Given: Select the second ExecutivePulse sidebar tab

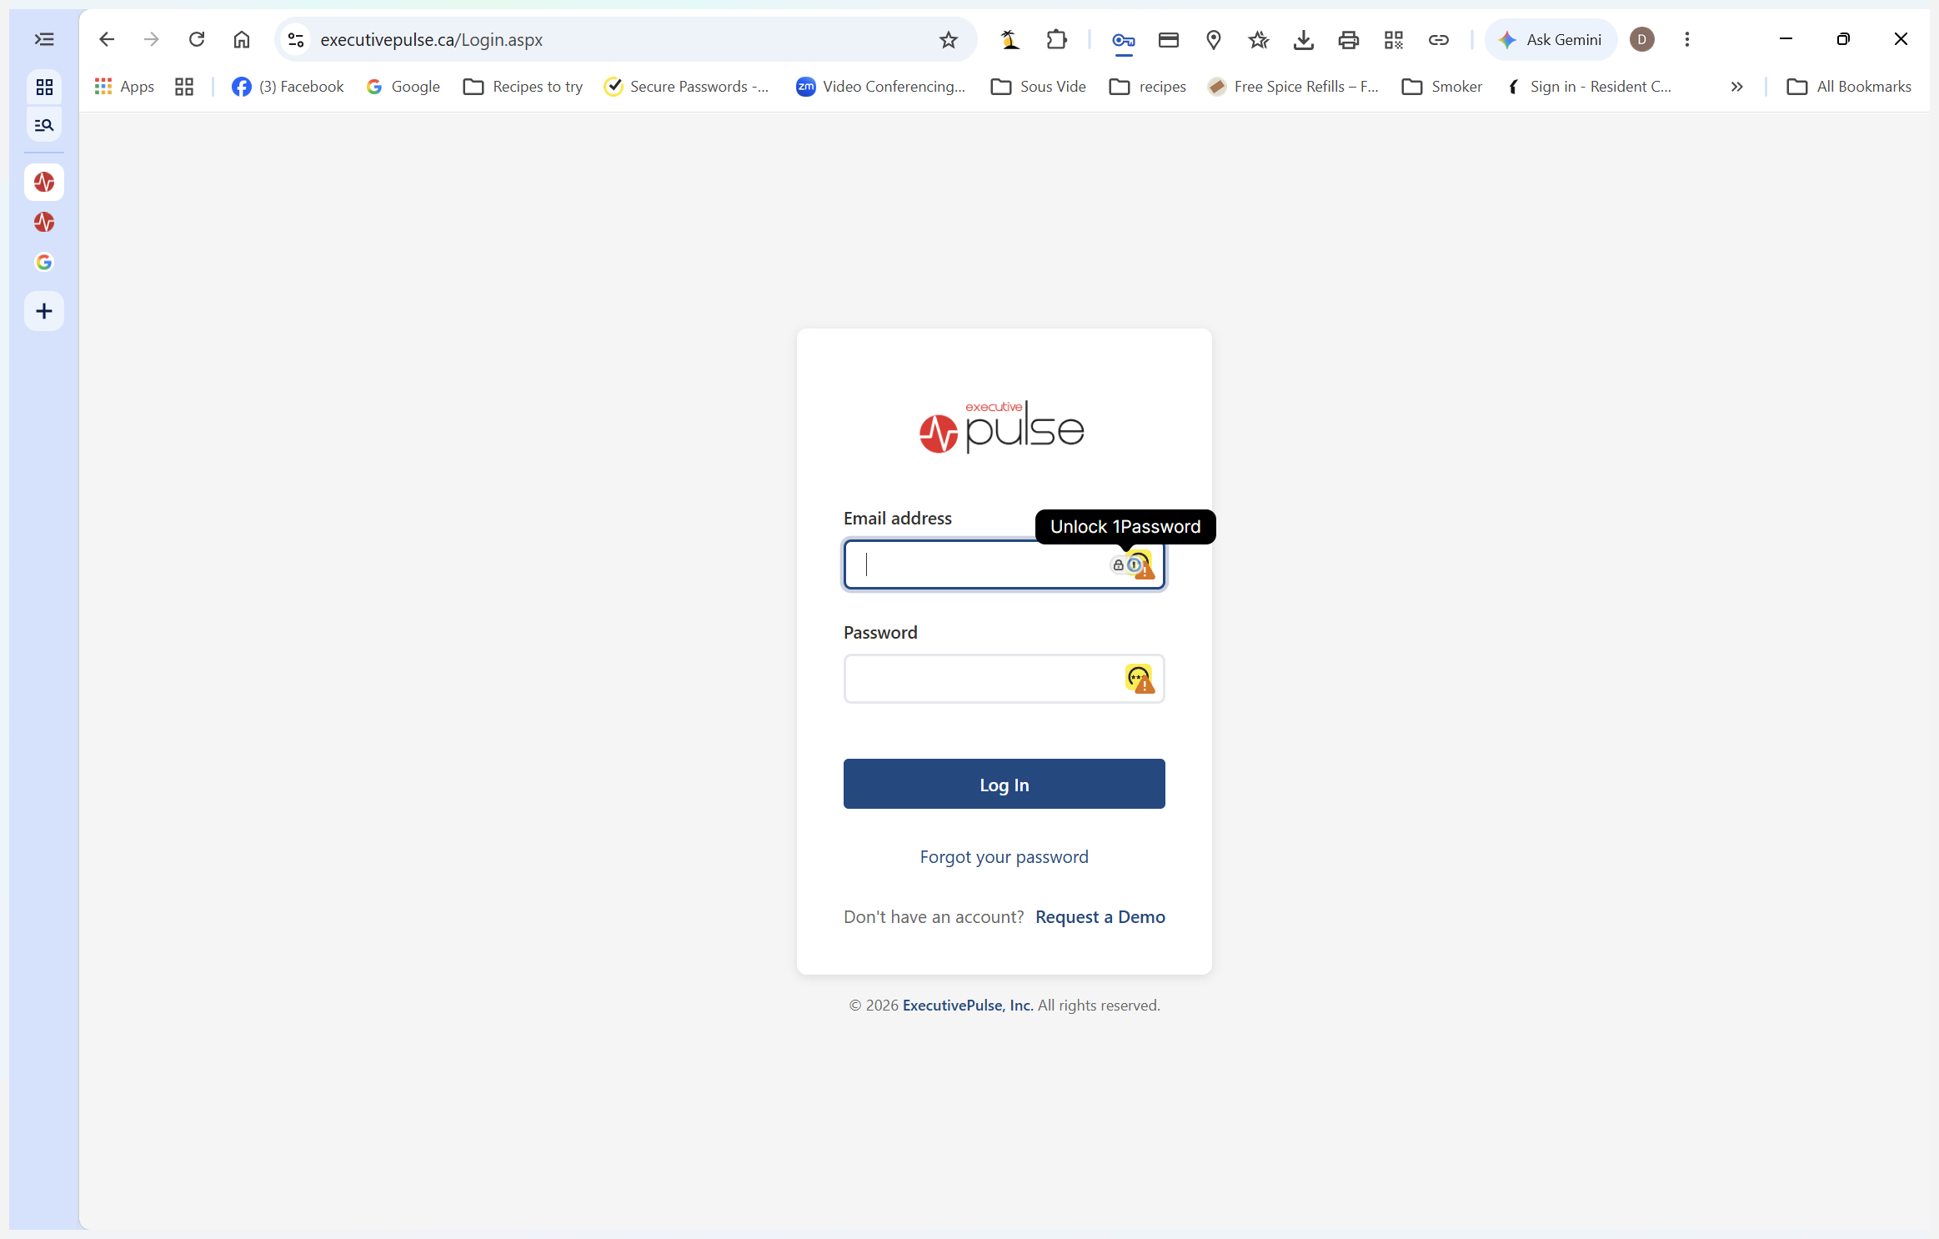Looking at the screenshot, I should (44, 222).
